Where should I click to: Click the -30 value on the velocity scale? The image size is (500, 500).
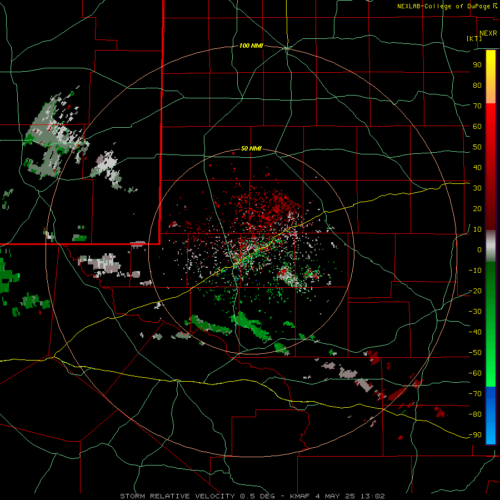(475, 311)
